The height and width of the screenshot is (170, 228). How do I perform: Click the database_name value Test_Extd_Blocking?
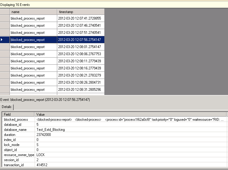click(50, 130)
